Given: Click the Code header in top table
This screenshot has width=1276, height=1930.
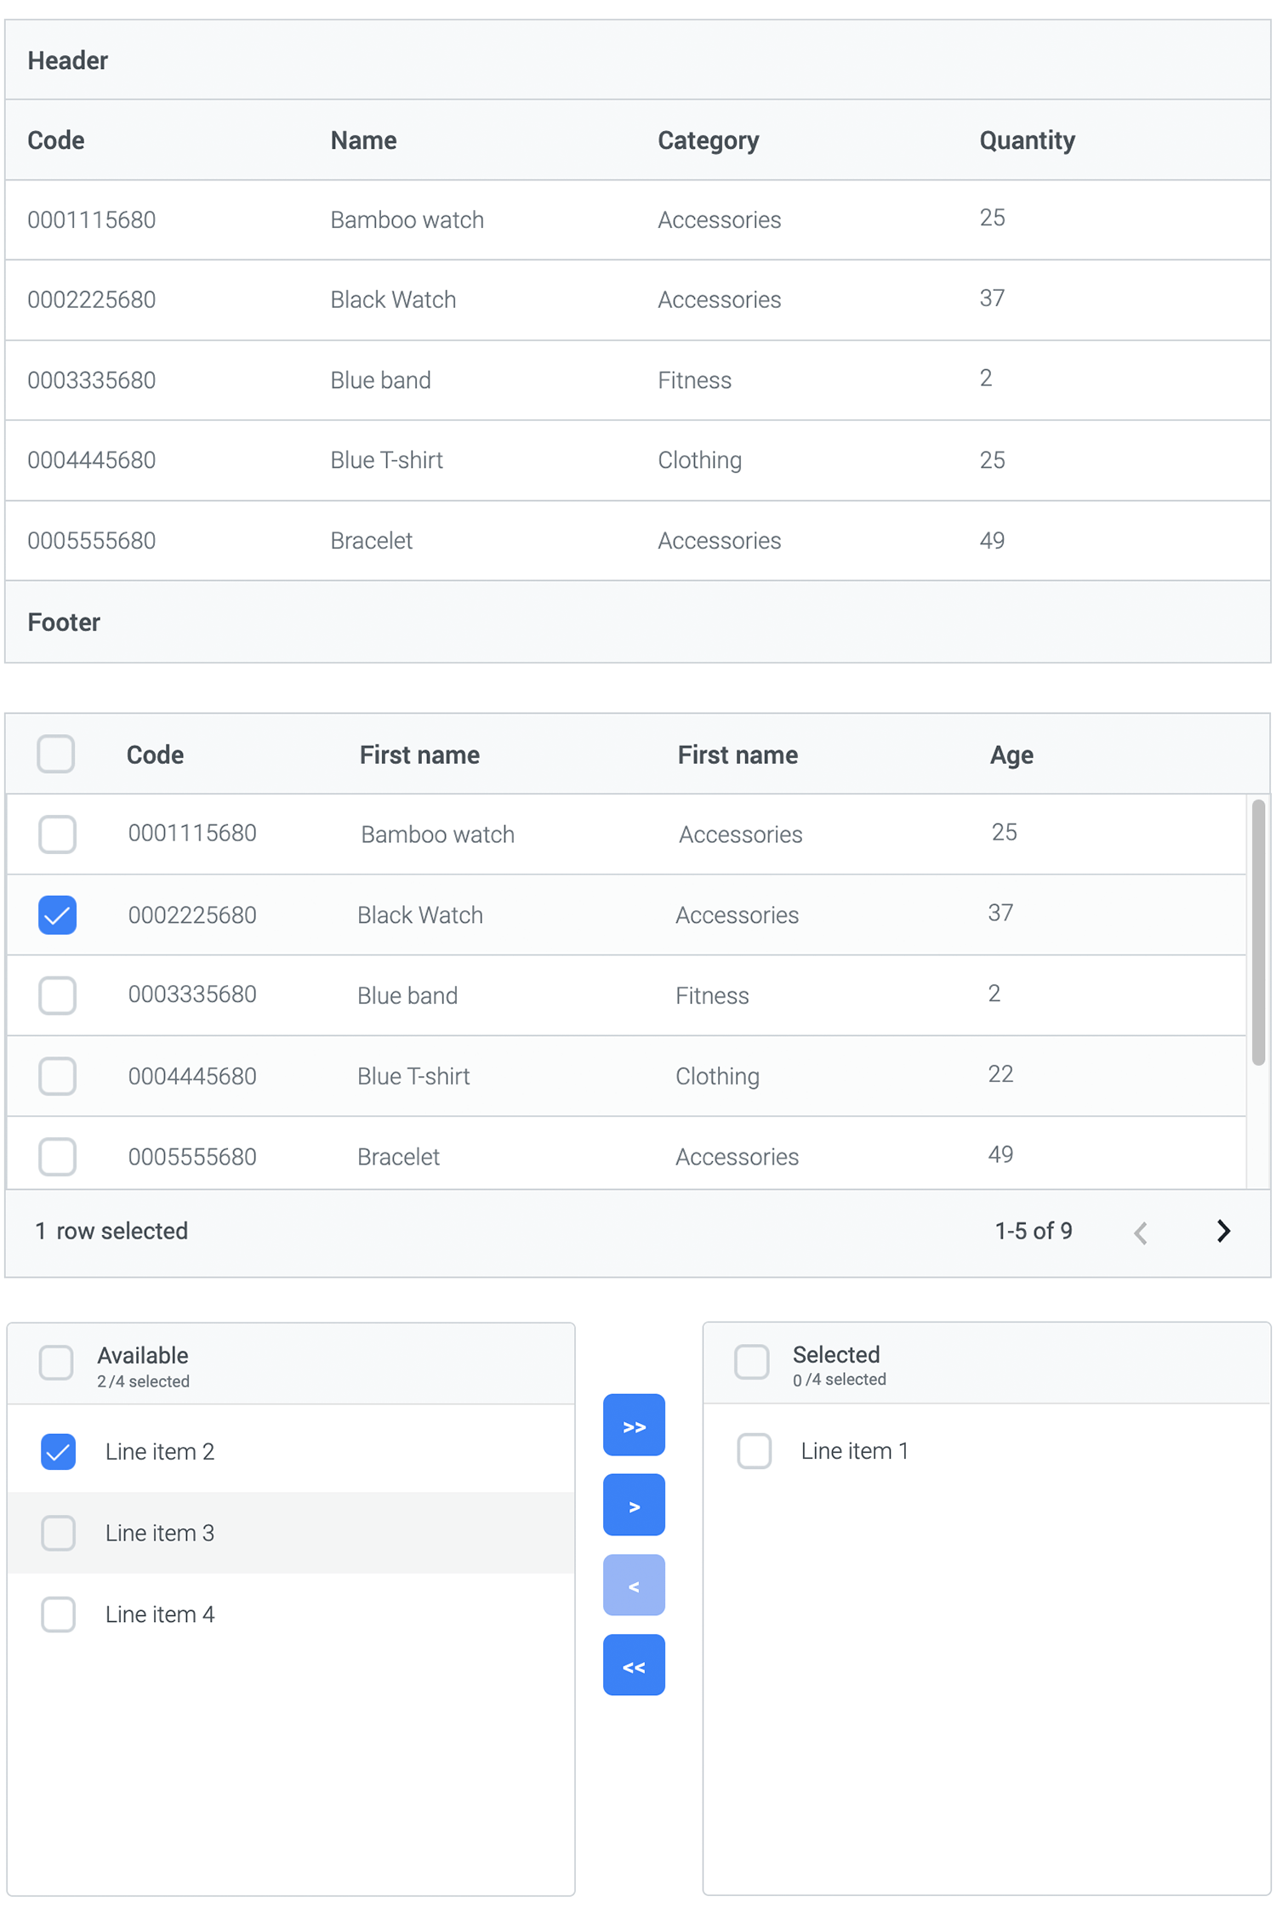Looking at the screenshot, I should pyautogui.click(x=56, y=140).
